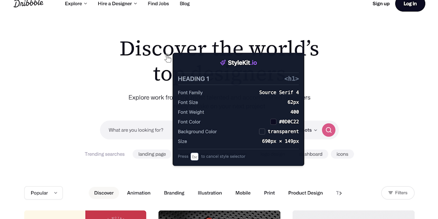The width and height of the screenshot is (438, 219).
Task: Click the category list next arrow
Action: (340, 193)
